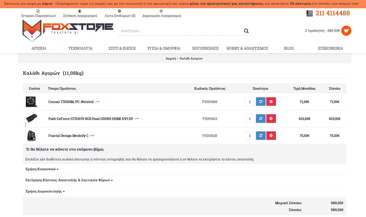
Task: Click the Ιστορικό Παραγγελιών link
Action: (39, 16)
